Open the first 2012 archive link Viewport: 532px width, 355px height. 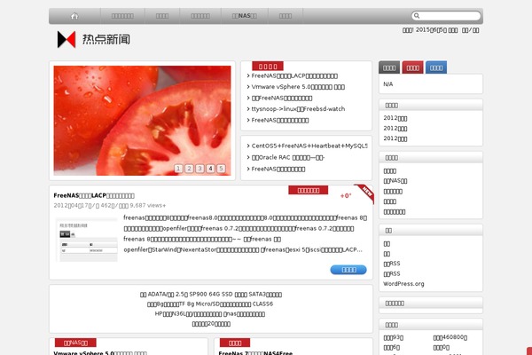click(x=395, y=118)
